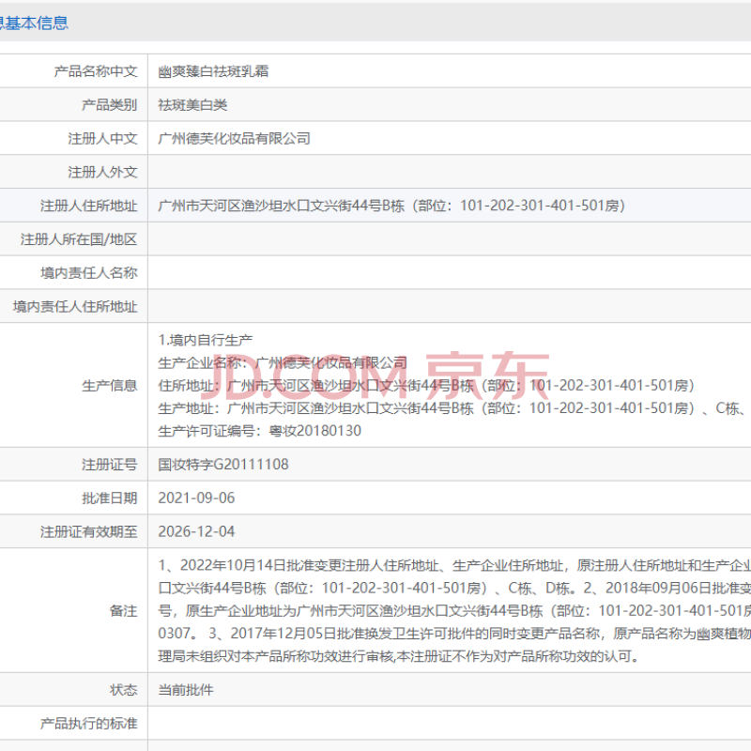Click the line '1.境内自行生产'
Screen dimensions: 751x751
(x=206, y=340)
